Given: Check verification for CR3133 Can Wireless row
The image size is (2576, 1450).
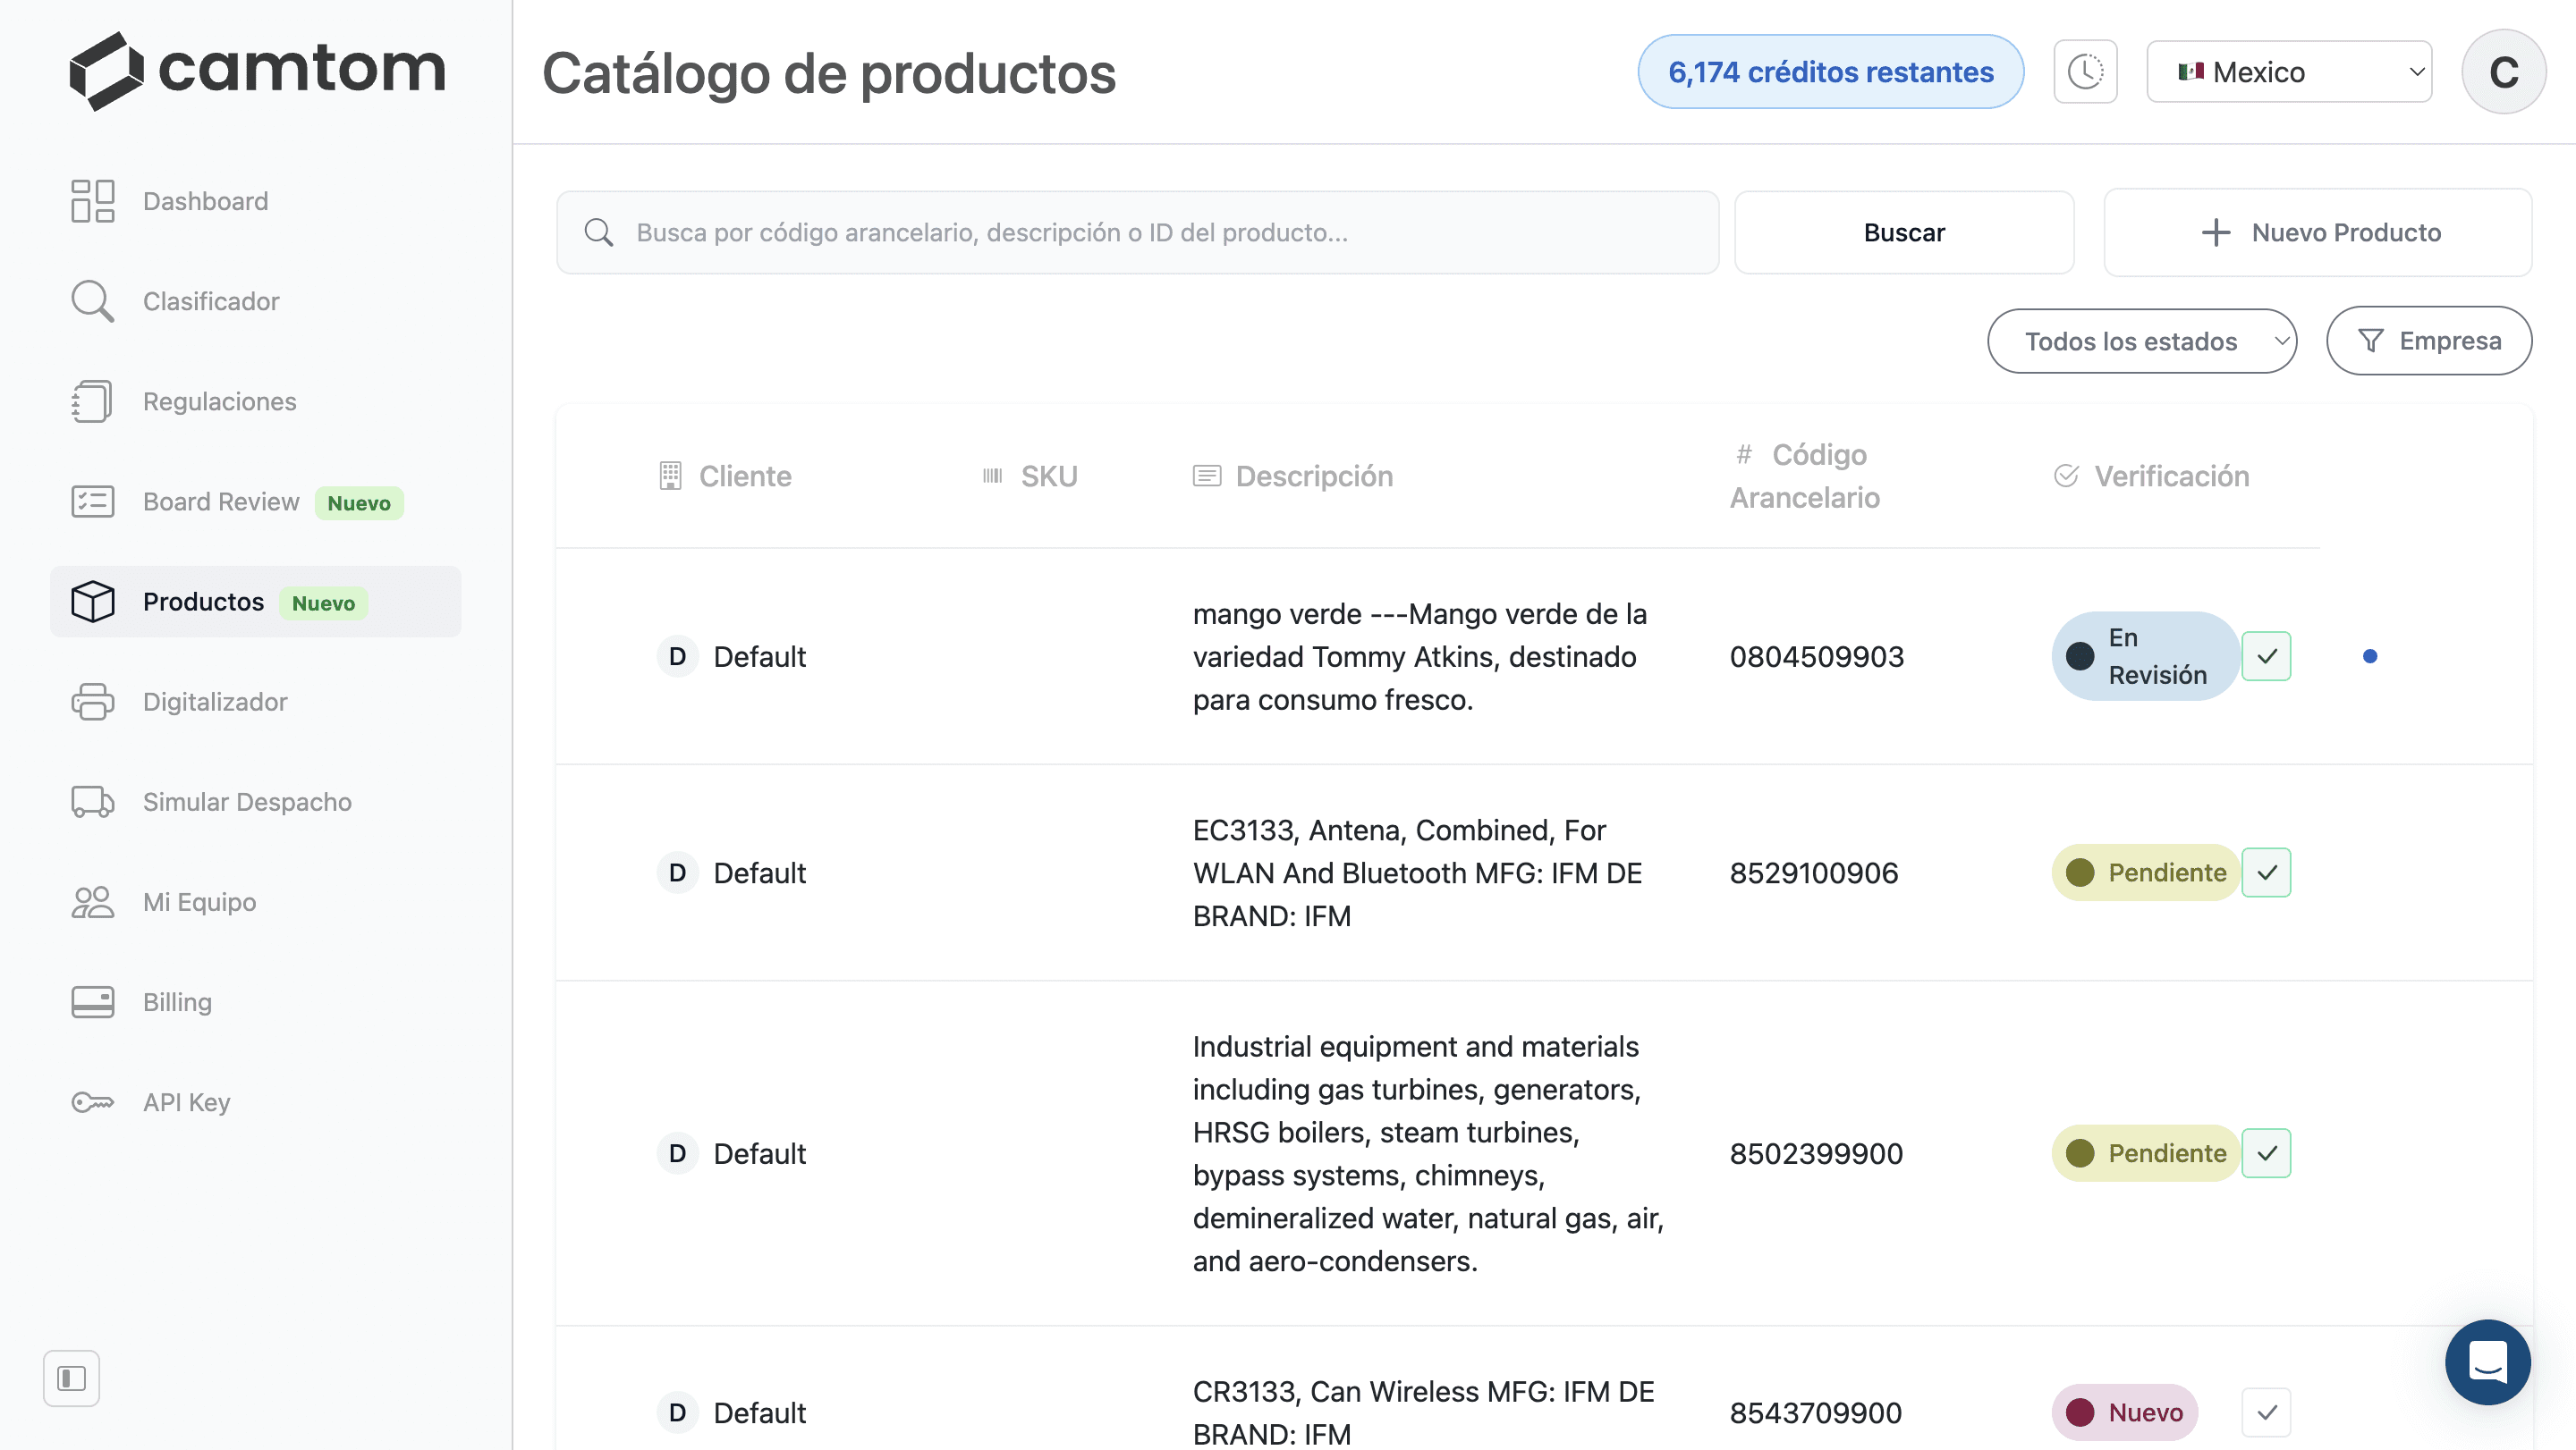Looking at the screenshot, I should 2266,1412.
